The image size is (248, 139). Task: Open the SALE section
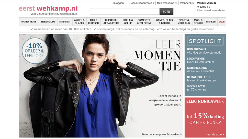pos(221,22)
